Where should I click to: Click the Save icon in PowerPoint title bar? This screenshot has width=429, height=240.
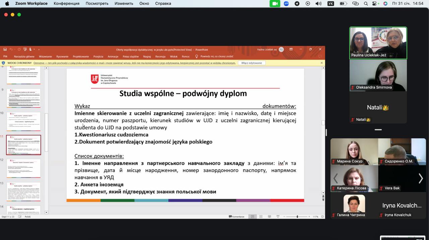[5, 49]
